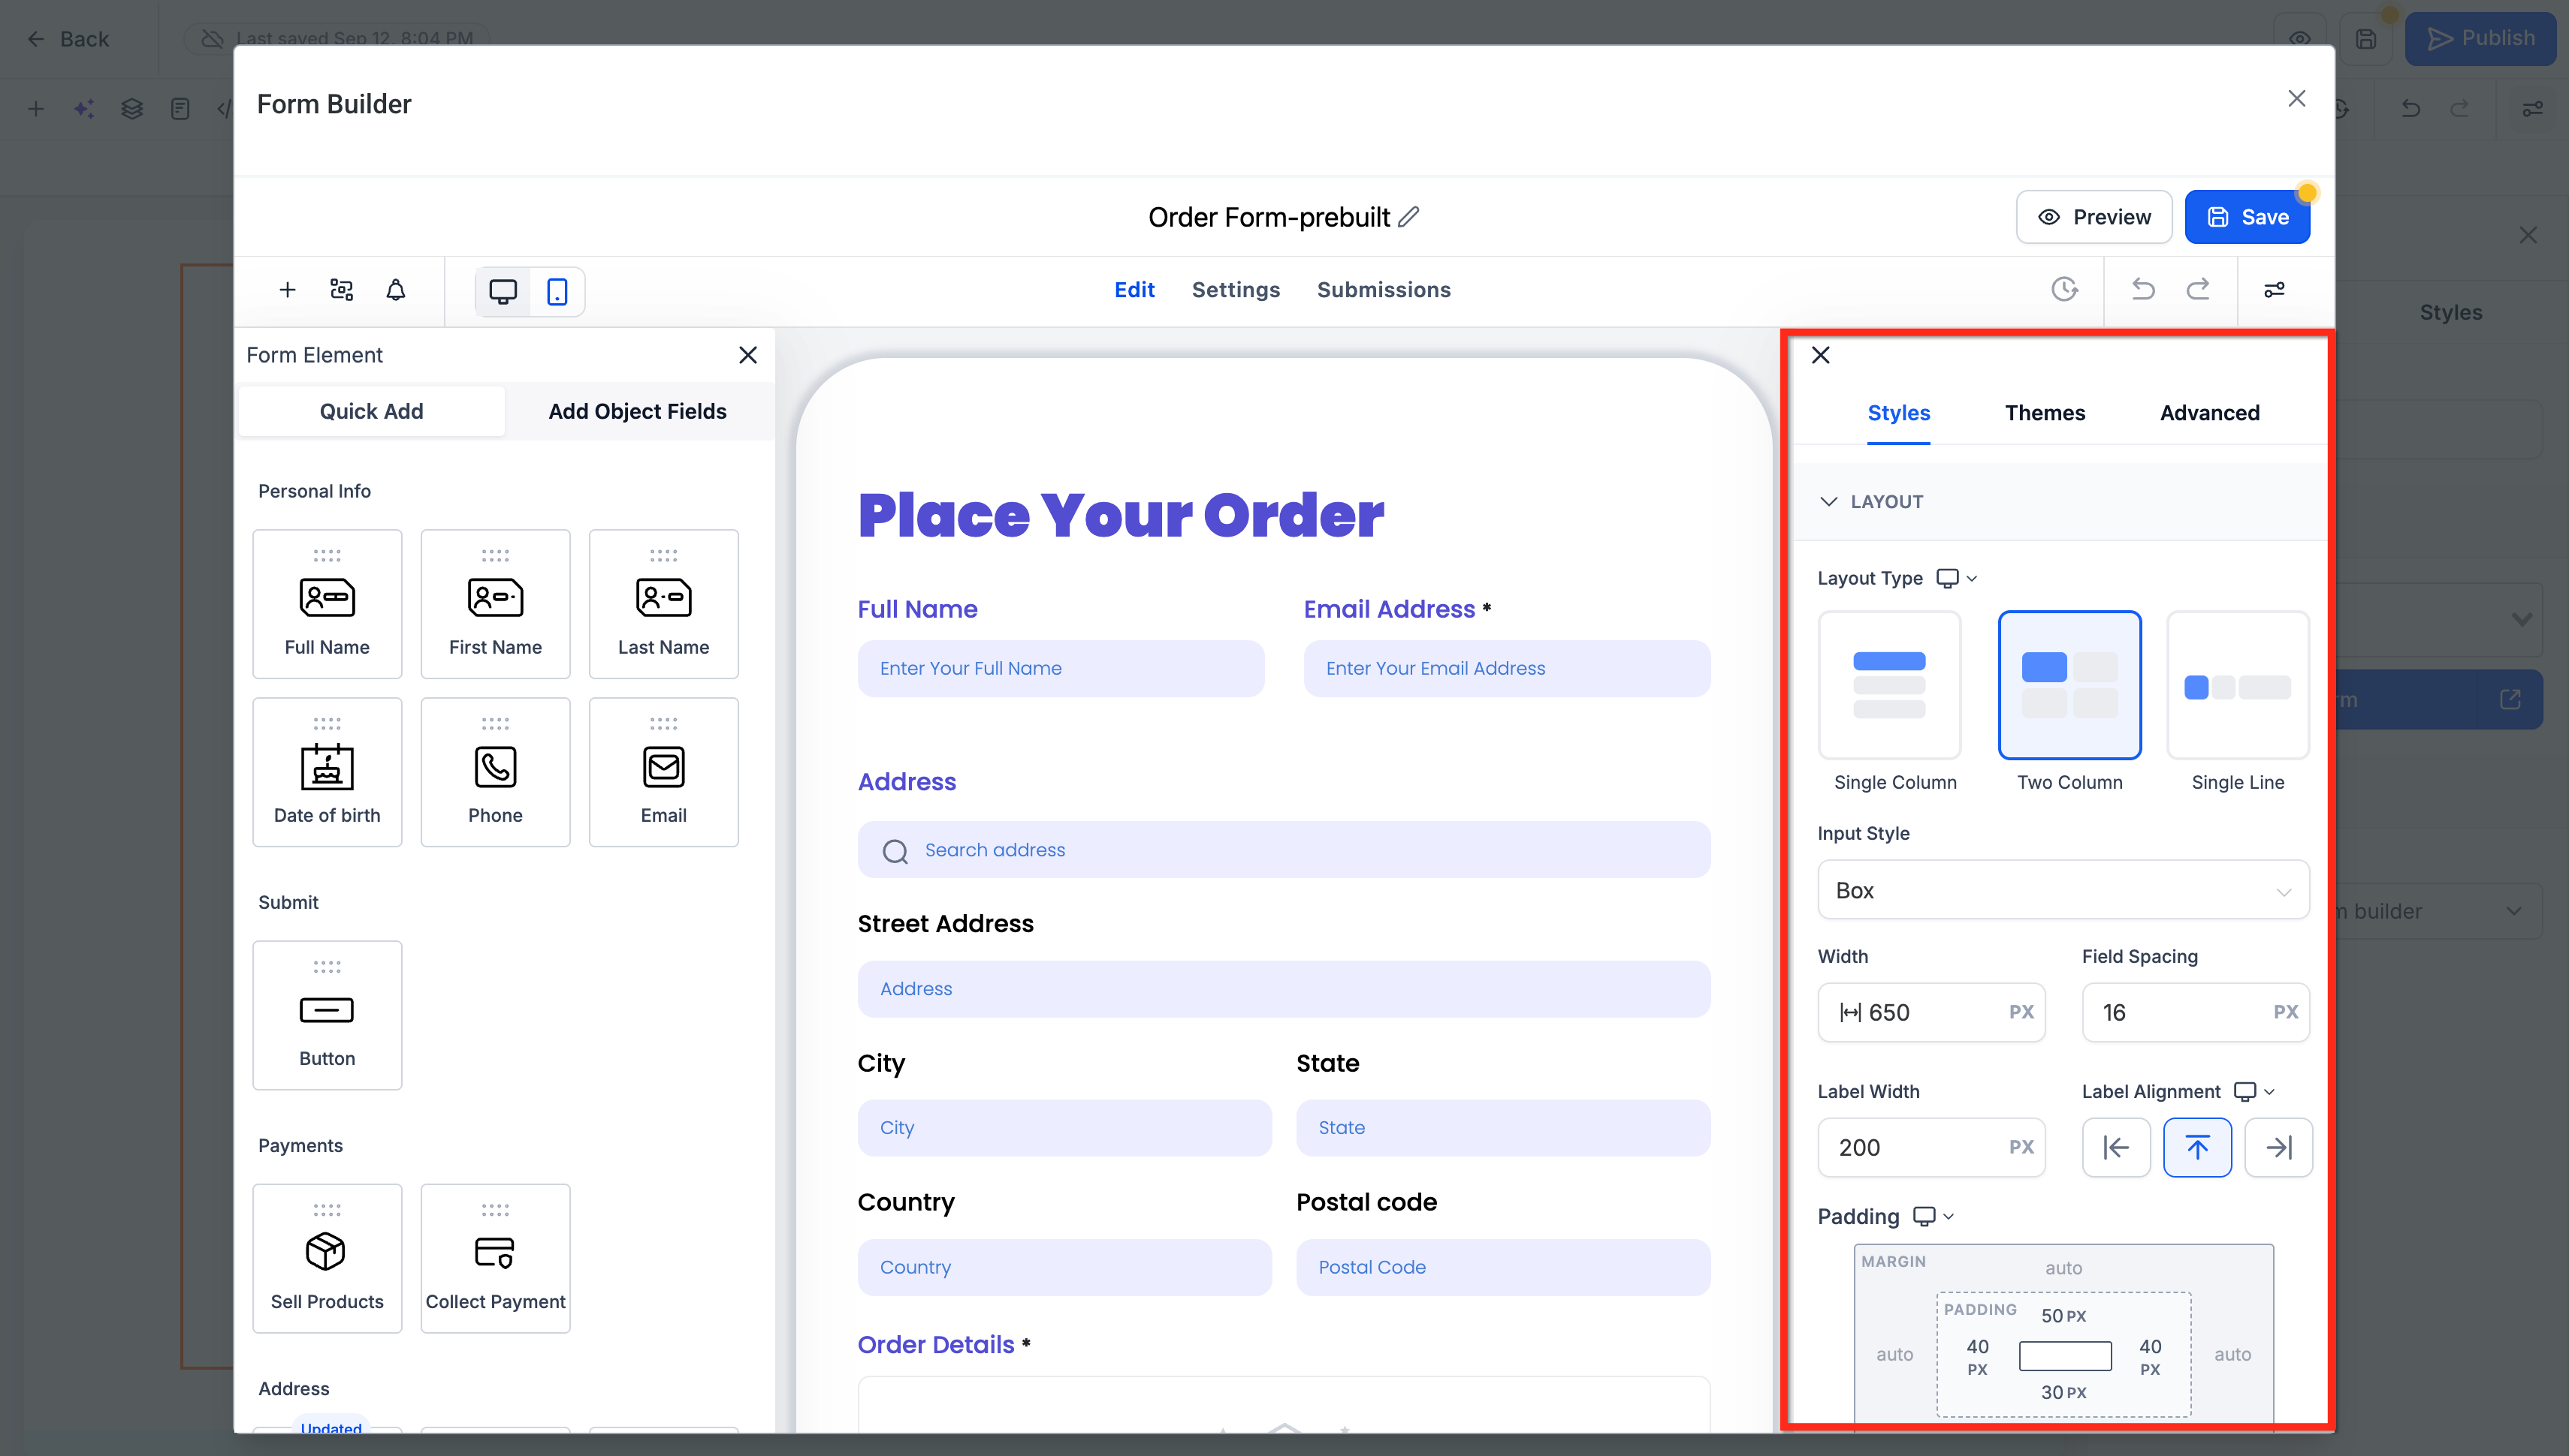Open Label Alignment device dropdown
This screenshot has width=2569, height=1456.
tap(2255, 1091)
